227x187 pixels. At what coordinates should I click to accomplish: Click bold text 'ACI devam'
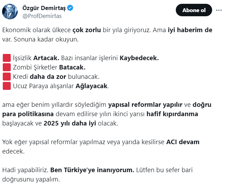point(183,142)
